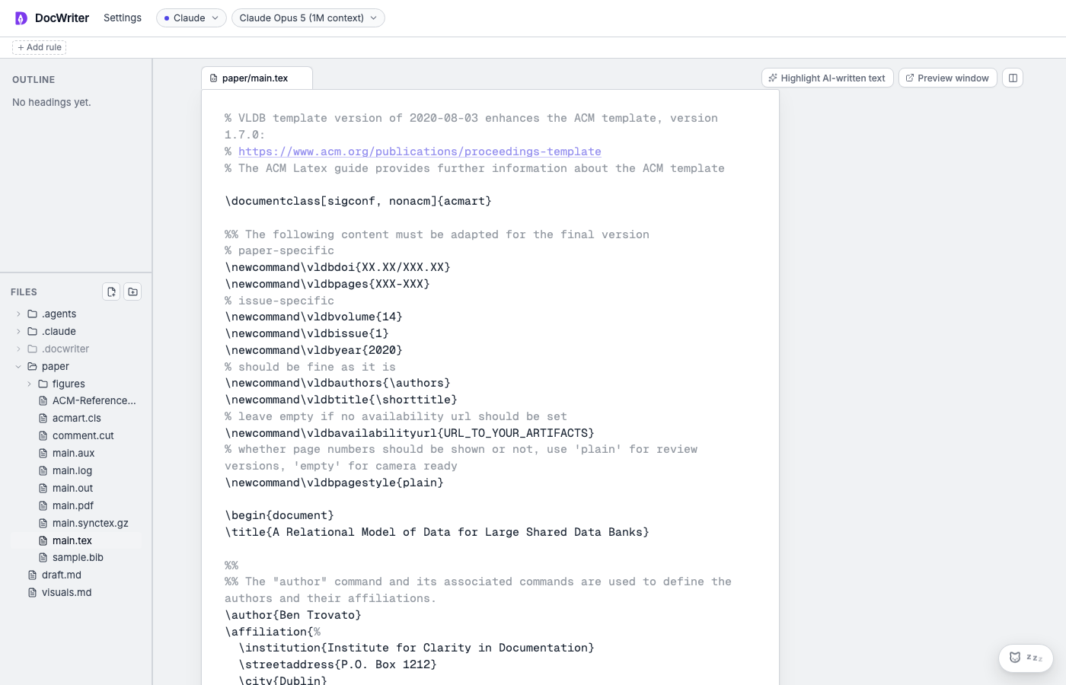
Task: Click the new folder icon in Files
Action: tap(132, 292)
